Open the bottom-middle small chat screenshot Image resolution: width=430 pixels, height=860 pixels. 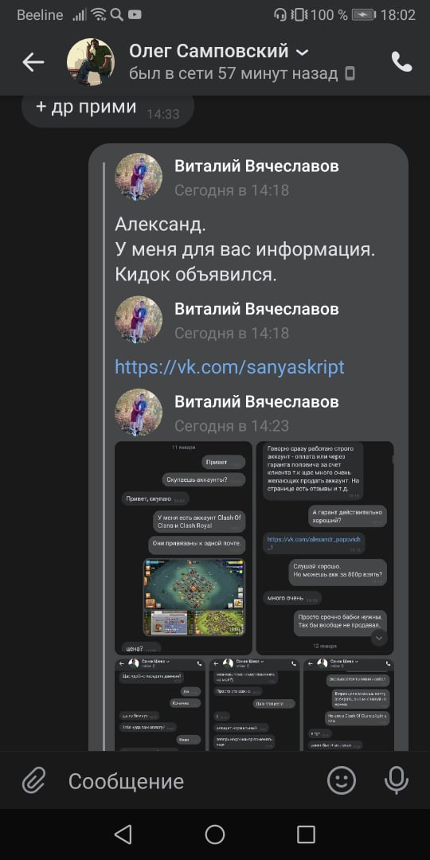tap(254, 704)
